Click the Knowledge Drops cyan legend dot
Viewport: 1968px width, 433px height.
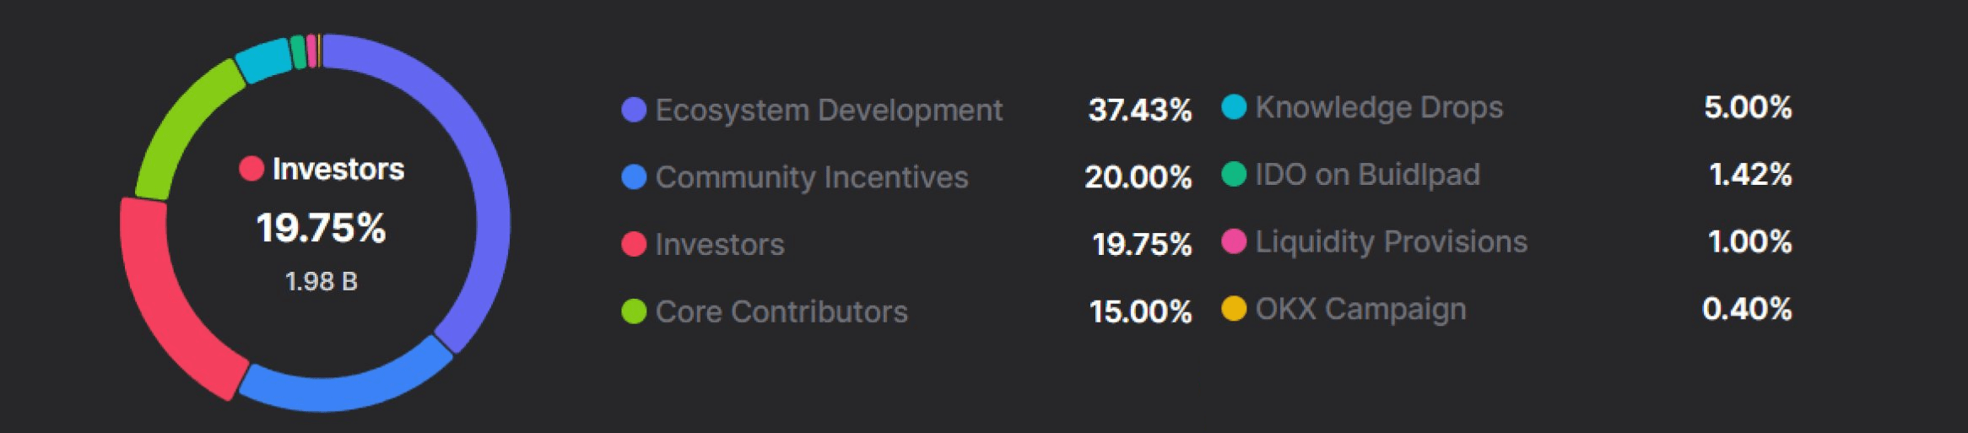1234,107
